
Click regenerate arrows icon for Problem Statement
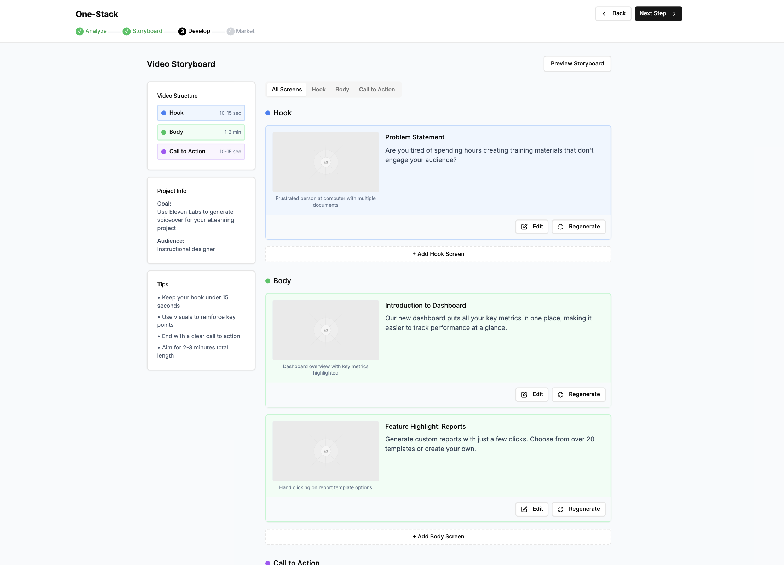(560, 227)
